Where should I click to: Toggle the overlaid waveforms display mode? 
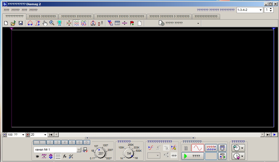(84, 23)
